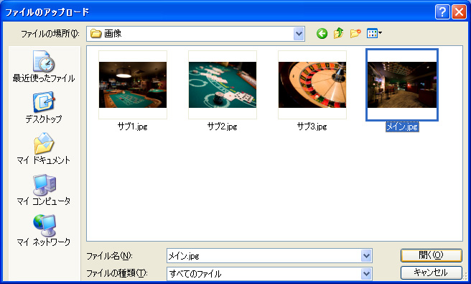The height and width of the screenshot is (284, 471).
Task: Click the キャンセル button
Action: coord(431,272)
